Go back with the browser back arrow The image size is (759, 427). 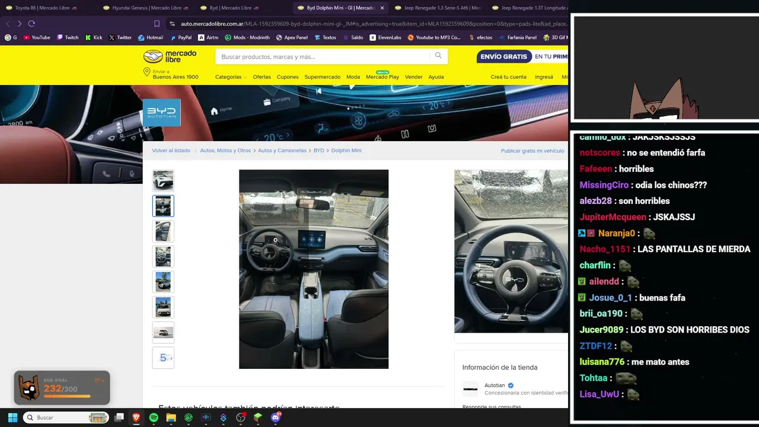(x=8, y=24)
